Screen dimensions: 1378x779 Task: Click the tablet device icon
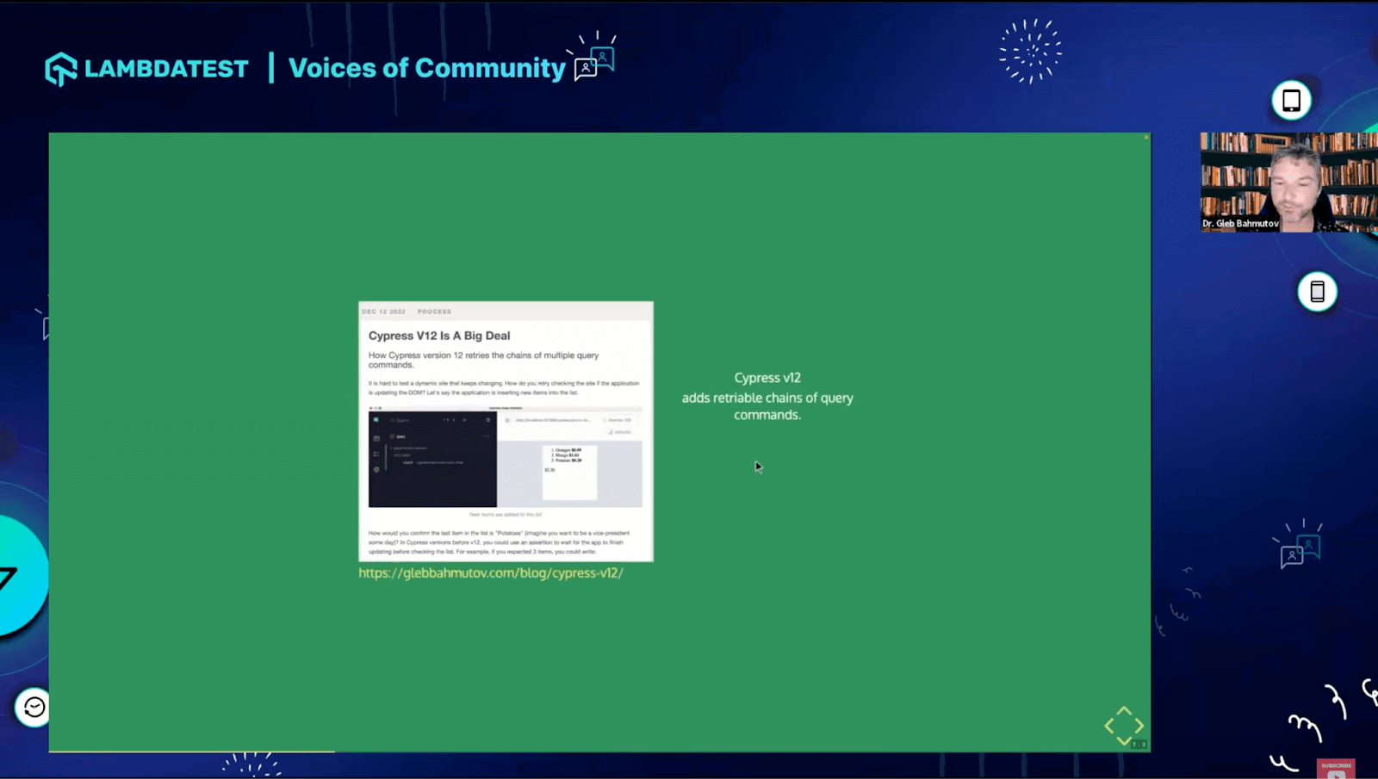tap(1291, 100)
